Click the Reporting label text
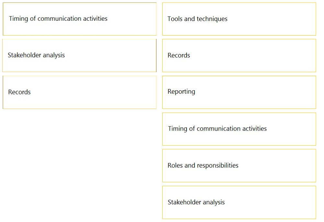324x222 pixels. click(181, 92)
